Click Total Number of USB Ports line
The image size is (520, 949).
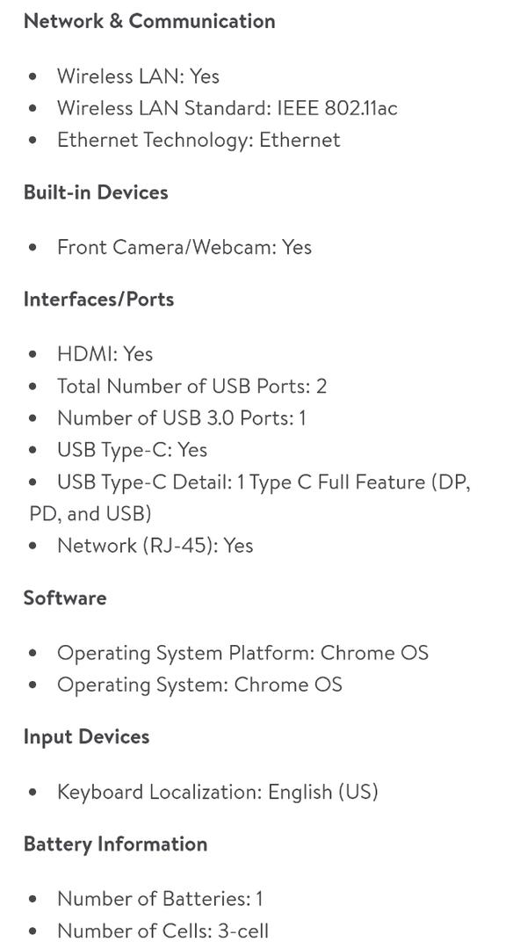[191, 386]
